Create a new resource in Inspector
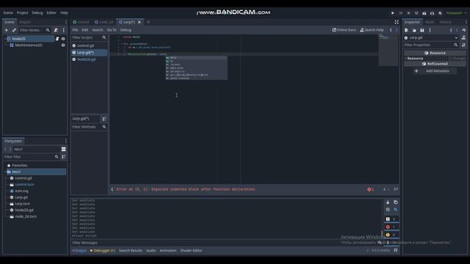Image resolution: width=470 pixels, height=264 pixels. (406, 30)
